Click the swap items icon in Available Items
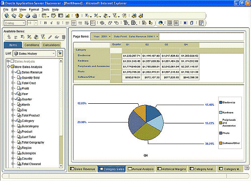This screenshot has width=251, height=181. (x=16, y=37)
